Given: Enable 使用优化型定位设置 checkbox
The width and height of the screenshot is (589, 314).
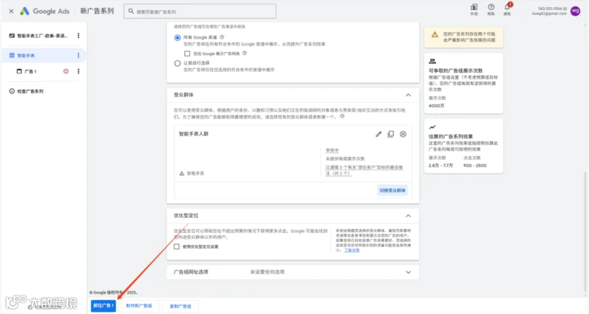Looking at the screenshot, I should click(177, 247).
